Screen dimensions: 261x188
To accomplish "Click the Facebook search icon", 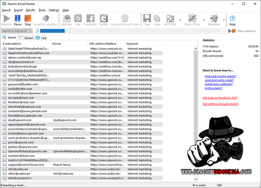I will (90, 20).
